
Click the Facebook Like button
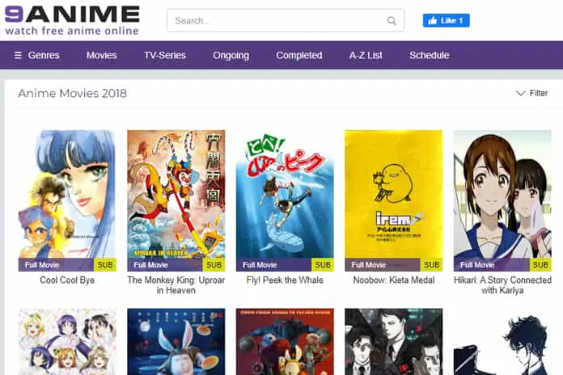(x=446, y=20)
